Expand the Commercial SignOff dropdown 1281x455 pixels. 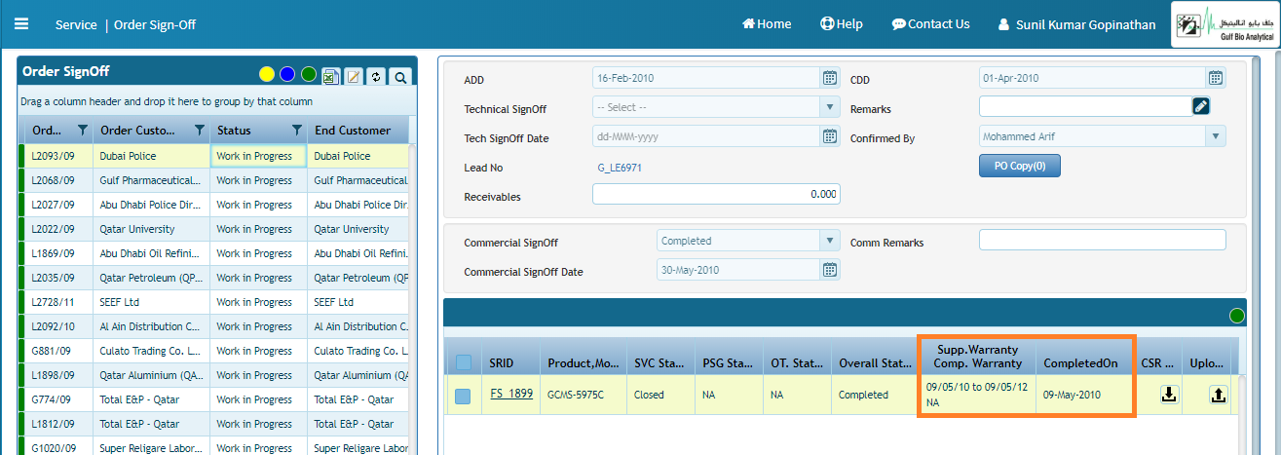830,241
